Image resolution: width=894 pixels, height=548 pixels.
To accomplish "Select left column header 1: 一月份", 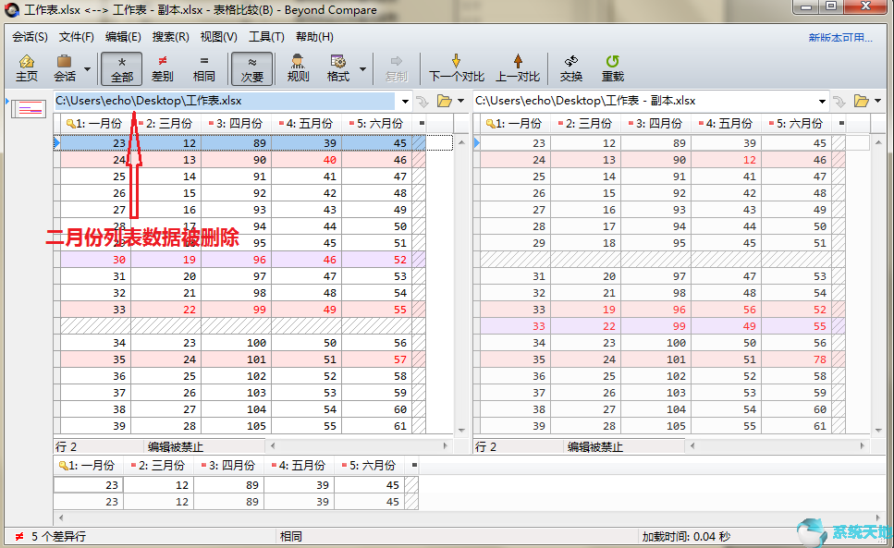I will tap(96, 123).
